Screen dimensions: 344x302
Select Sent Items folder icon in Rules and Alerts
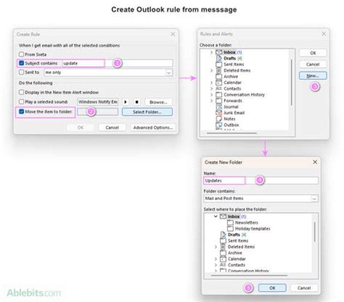click(219, 64)
